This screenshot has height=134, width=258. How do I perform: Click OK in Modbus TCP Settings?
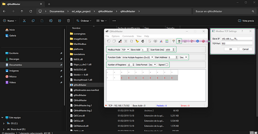(231, 49)
